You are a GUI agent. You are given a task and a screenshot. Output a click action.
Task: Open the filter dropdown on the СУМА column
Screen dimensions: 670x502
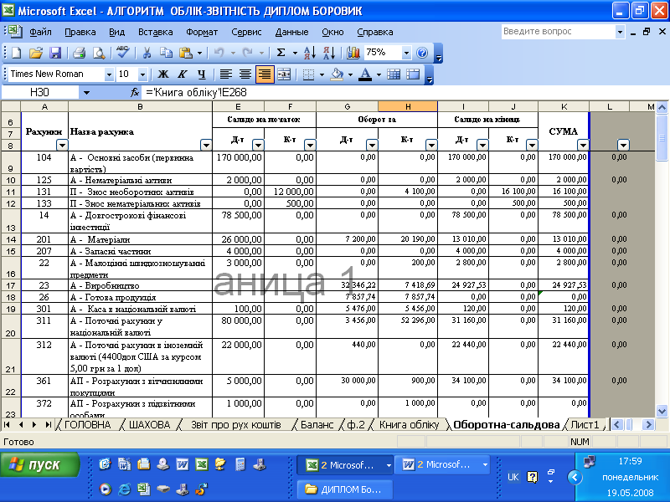(583, 145)
